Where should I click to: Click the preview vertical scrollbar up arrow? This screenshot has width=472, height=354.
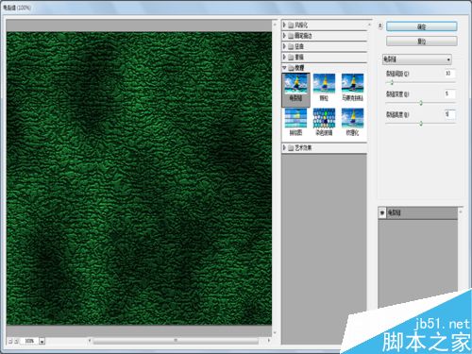pos(276,24)
